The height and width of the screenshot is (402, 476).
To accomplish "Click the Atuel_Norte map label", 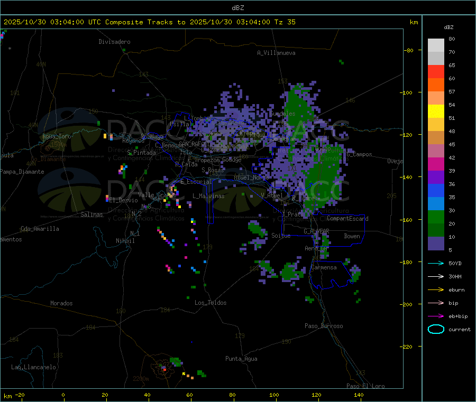I will pos(251,177).
